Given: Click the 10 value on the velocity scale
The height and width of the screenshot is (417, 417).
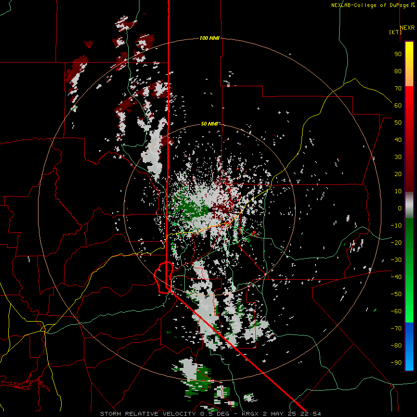Looking at the screenshot, I should [398, 191].
